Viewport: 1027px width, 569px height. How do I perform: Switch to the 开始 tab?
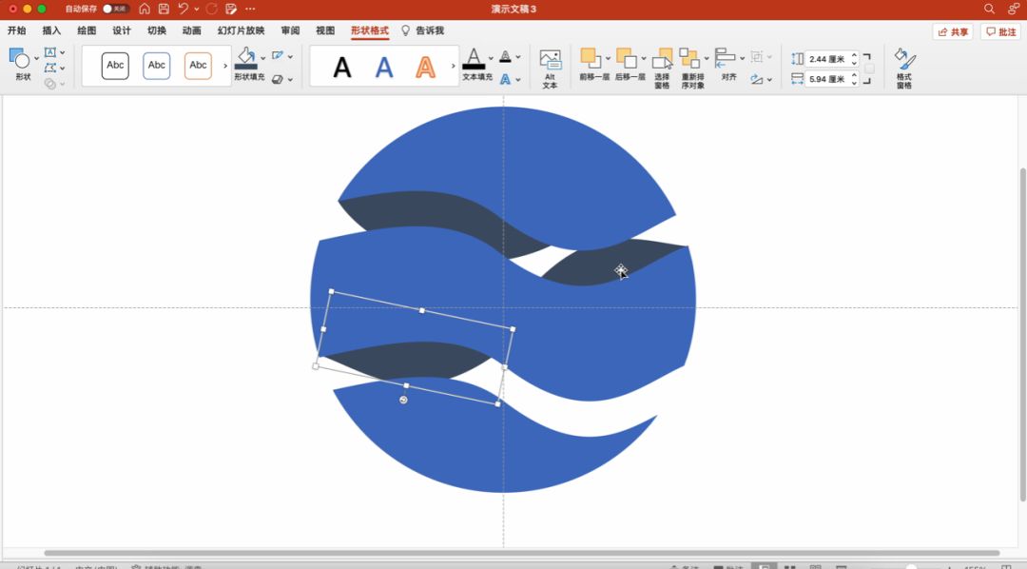click(x=17, y=30)
